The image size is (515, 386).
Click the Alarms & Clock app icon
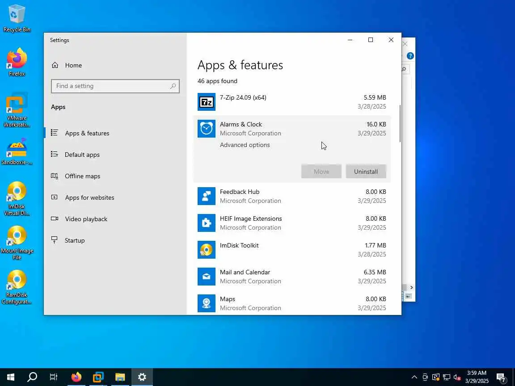click(206, 129)
